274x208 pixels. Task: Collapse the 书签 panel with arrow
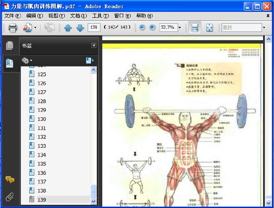(94, 46)
